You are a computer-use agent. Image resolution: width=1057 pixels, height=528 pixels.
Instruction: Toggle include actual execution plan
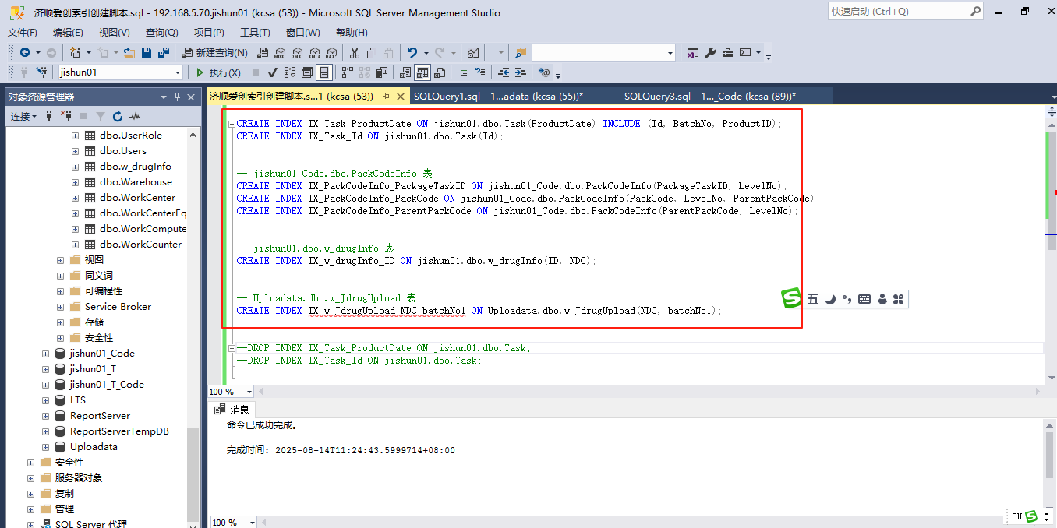point(346,72)
